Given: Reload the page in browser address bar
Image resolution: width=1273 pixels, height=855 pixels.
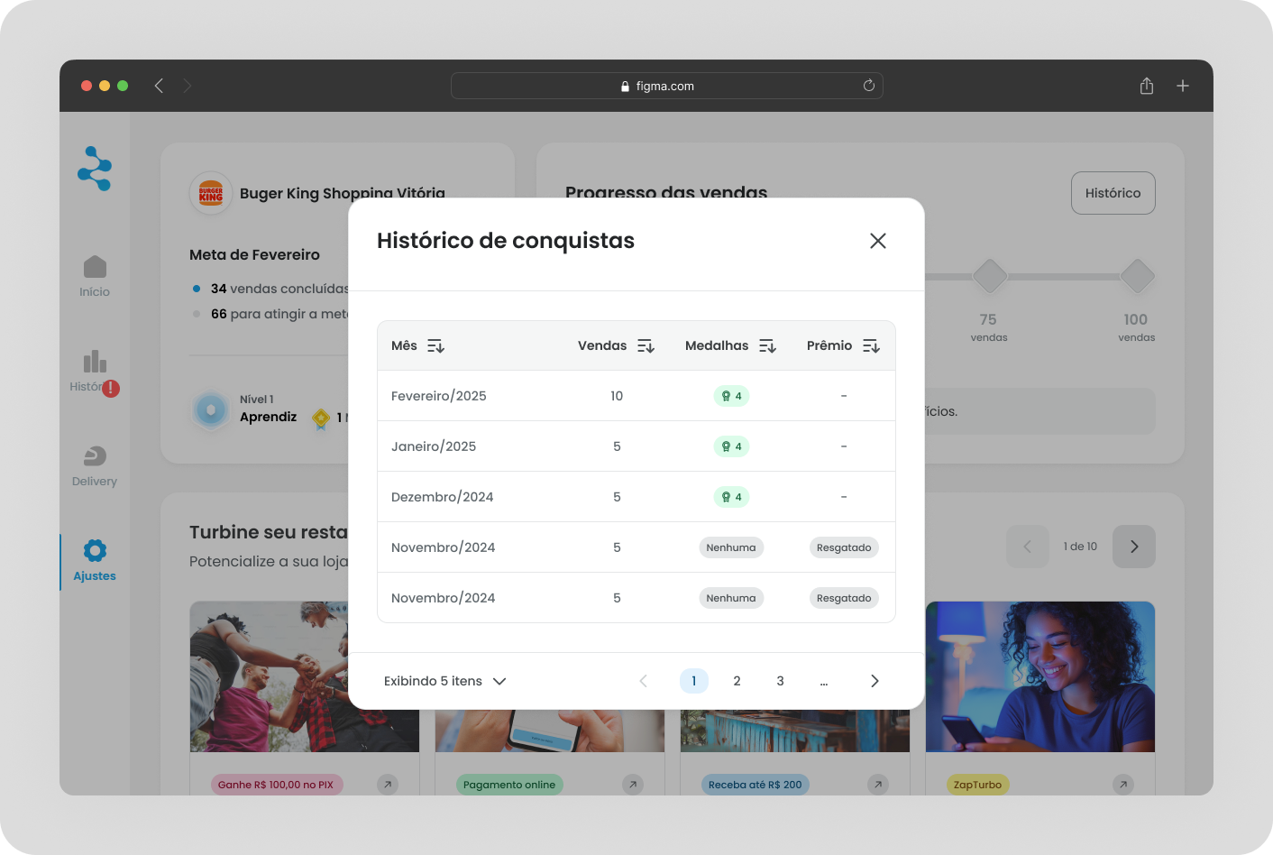Looking at the screenshot, I should point(868,86).
